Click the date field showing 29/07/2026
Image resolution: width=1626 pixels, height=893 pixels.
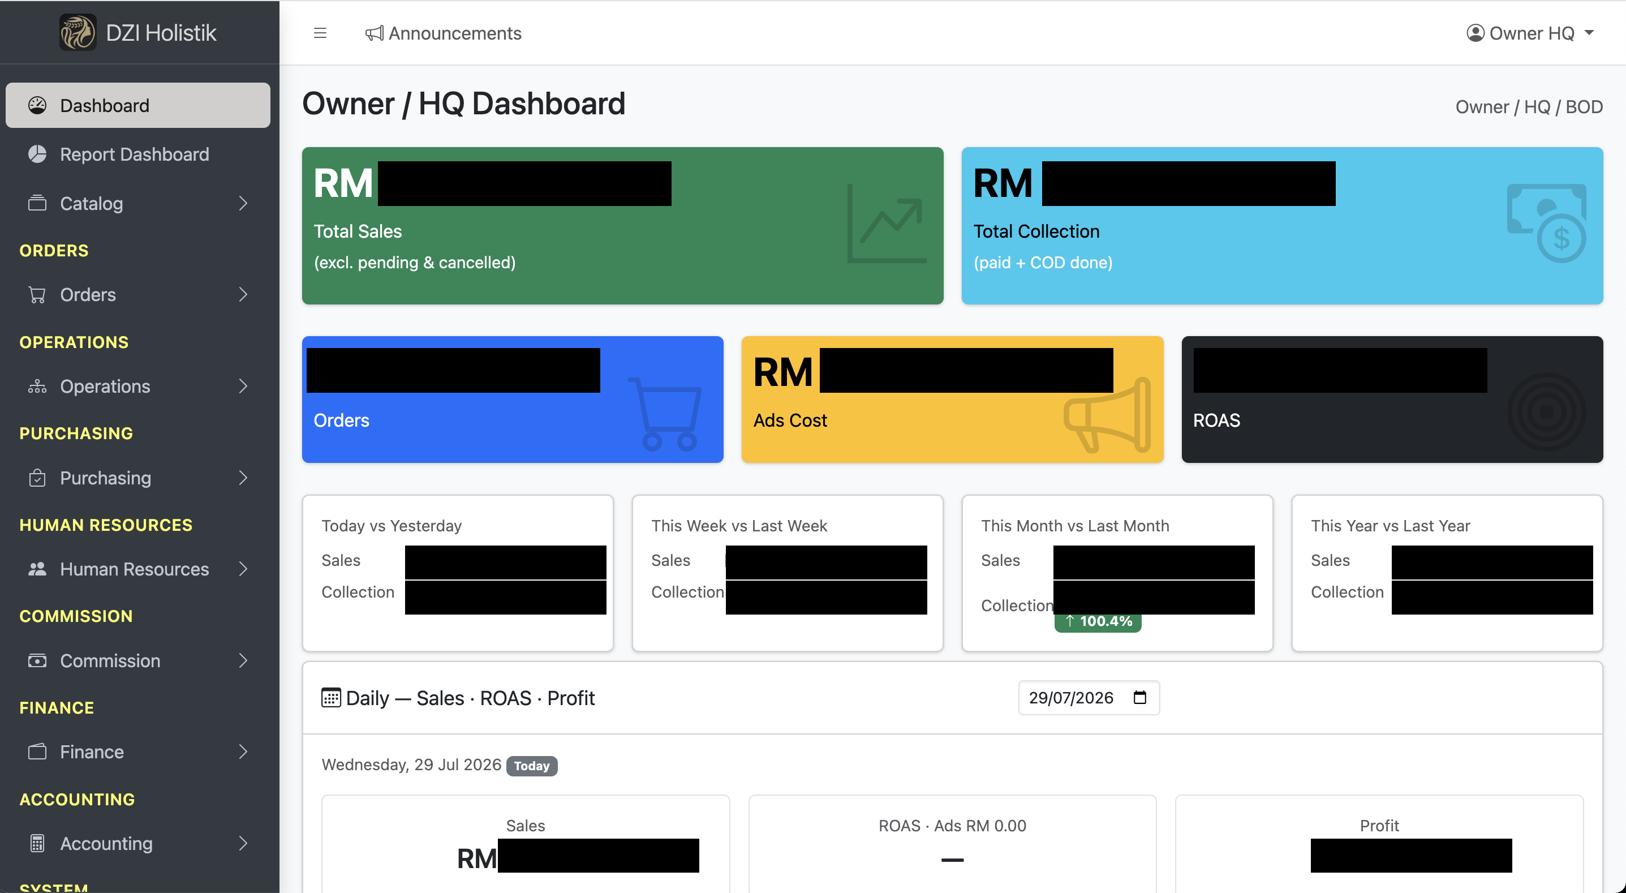coord(1089,697)
